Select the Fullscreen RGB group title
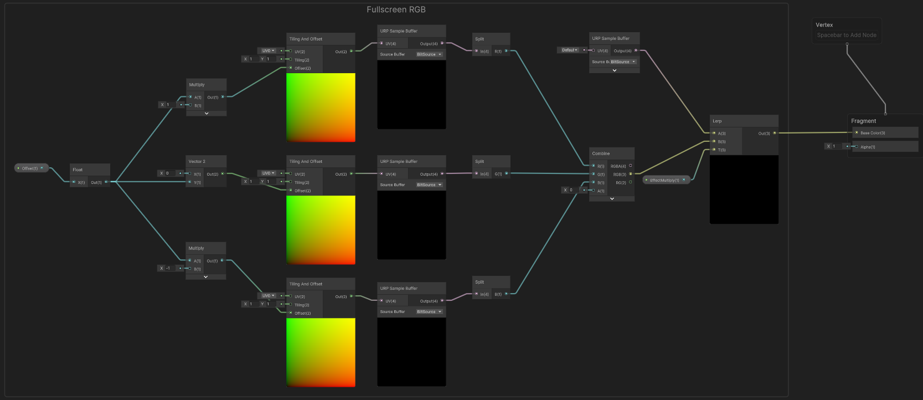 (x=396, y=10)
